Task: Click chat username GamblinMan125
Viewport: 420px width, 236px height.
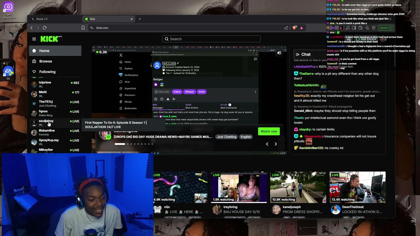Action: pos(311,148)
